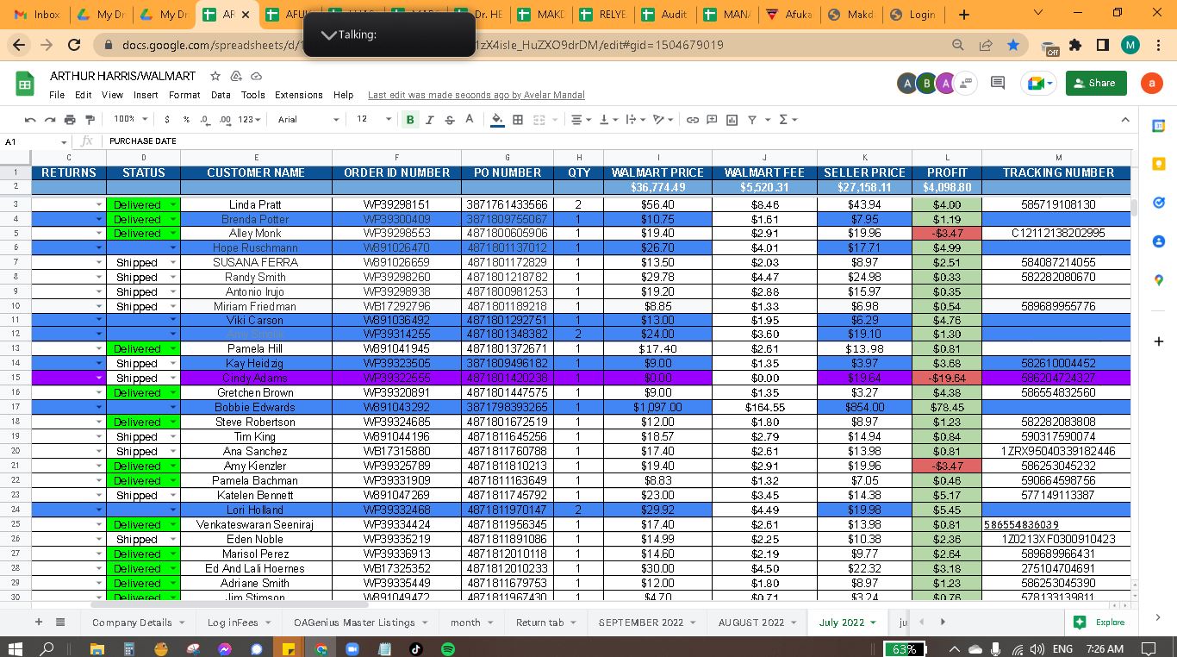This screenshot has height=657, width=1177.
Task: Open the text wrapping dropdown
Action: [634, 120]
